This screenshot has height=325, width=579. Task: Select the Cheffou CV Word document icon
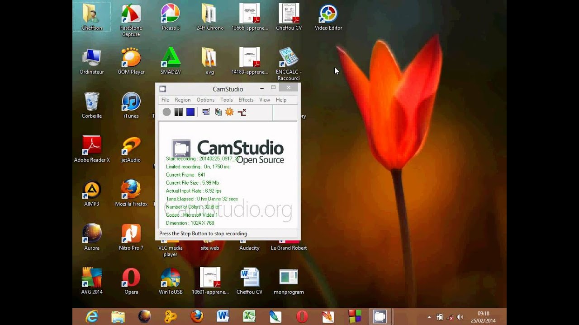249,281
